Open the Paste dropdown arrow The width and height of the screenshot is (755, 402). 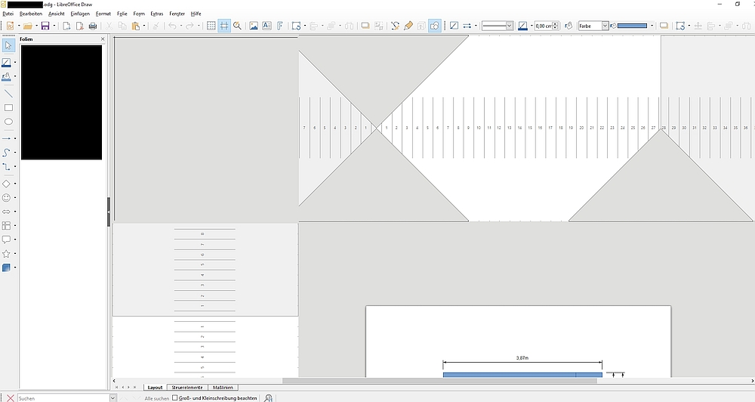coord(144,26)
